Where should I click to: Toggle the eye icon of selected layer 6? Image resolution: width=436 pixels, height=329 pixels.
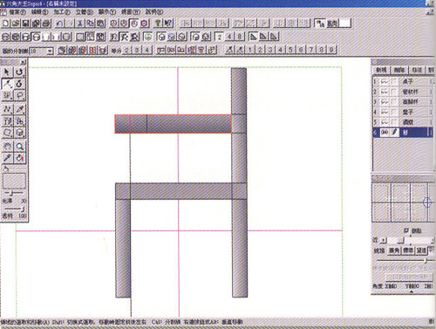tap(385, 133)
